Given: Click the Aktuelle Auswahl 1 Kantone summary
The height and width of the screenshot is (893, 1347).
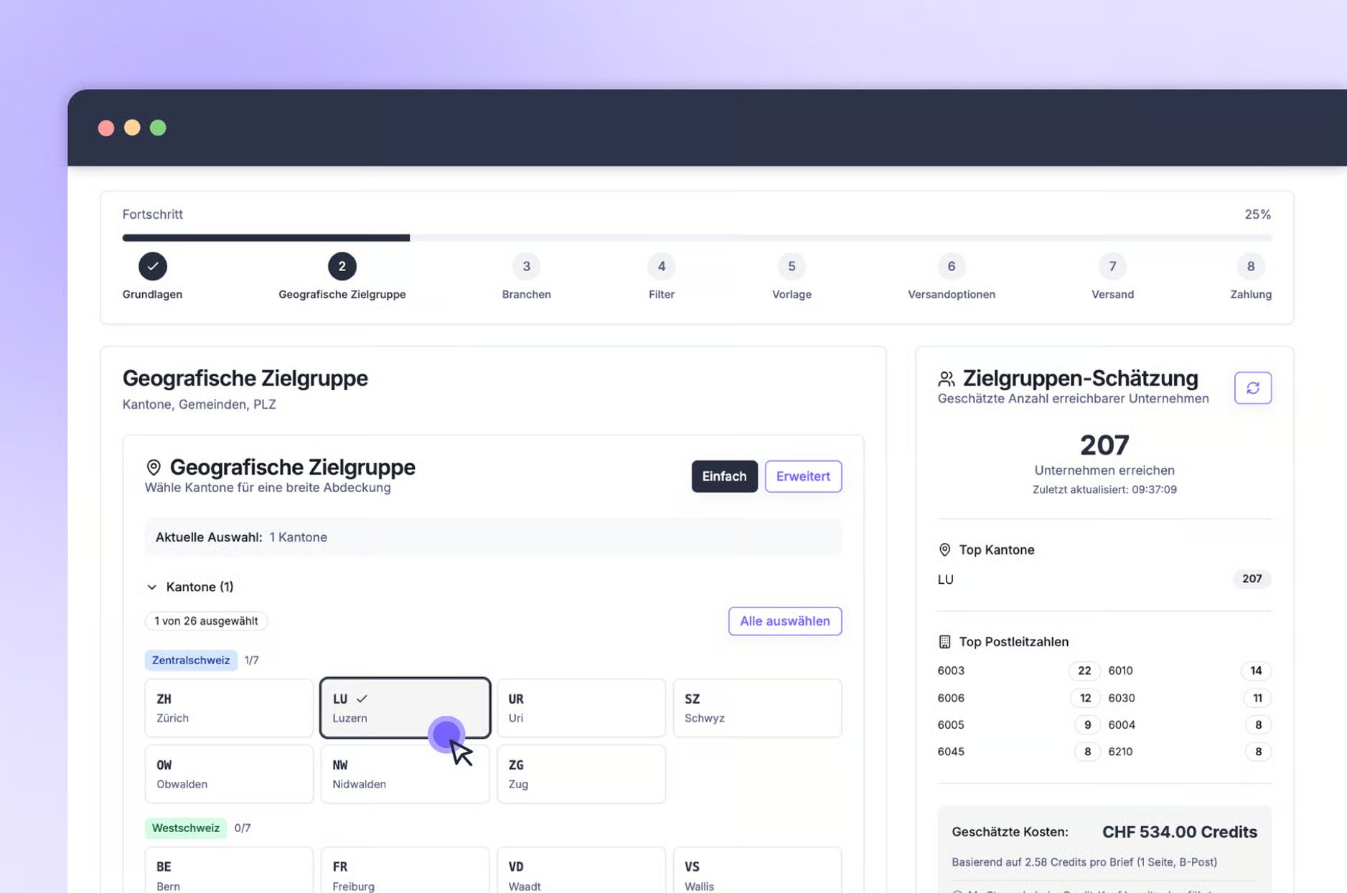Looking at the screenshot, I should click(x=493, y=537).
